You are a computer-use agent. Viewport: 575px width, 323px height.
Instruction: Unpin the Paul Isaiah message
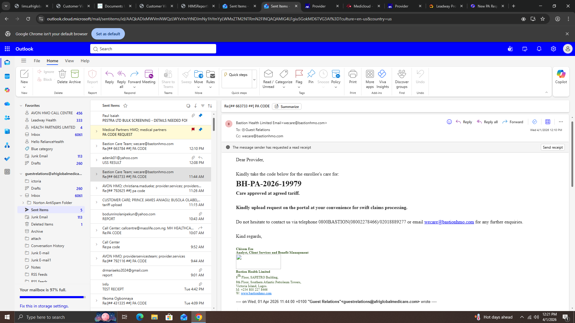[200, 115]
